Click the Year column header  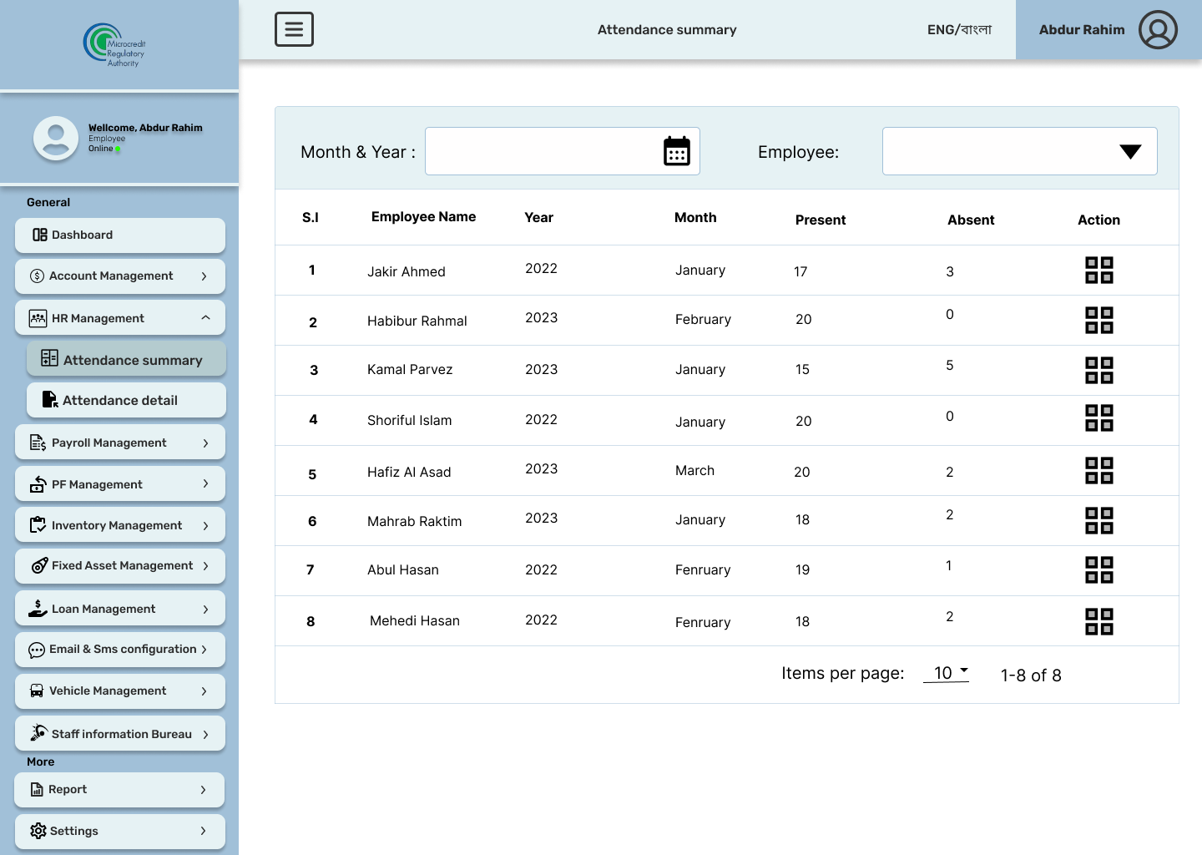coord(538,217)
